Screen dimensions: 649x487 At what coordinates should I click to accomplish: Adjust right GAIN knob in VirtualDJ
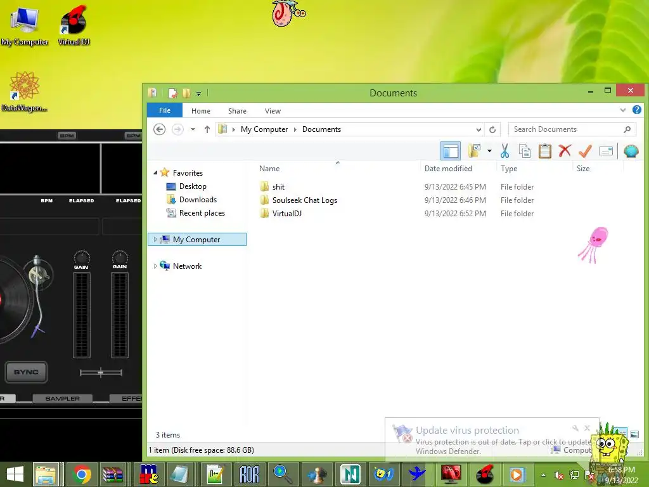click(x=120, y=257)
